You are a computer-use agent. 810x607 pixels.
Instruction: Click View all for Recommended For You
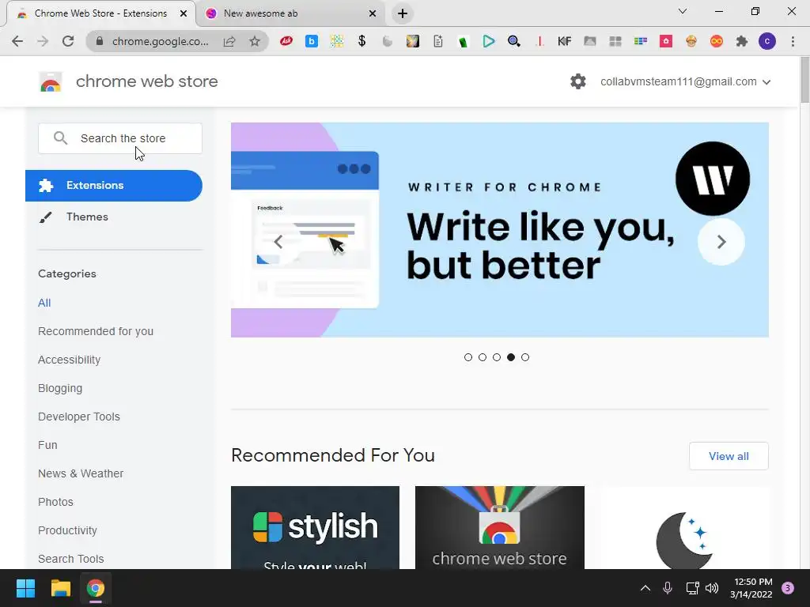[729, 456]
